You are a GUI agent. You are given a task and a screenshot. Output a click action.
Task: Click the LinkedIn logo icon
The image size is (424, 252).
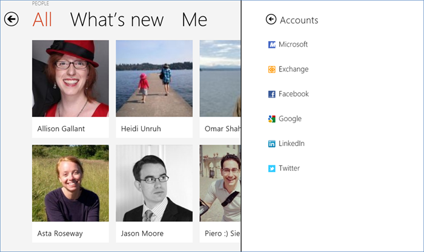[x=271, y=144]
